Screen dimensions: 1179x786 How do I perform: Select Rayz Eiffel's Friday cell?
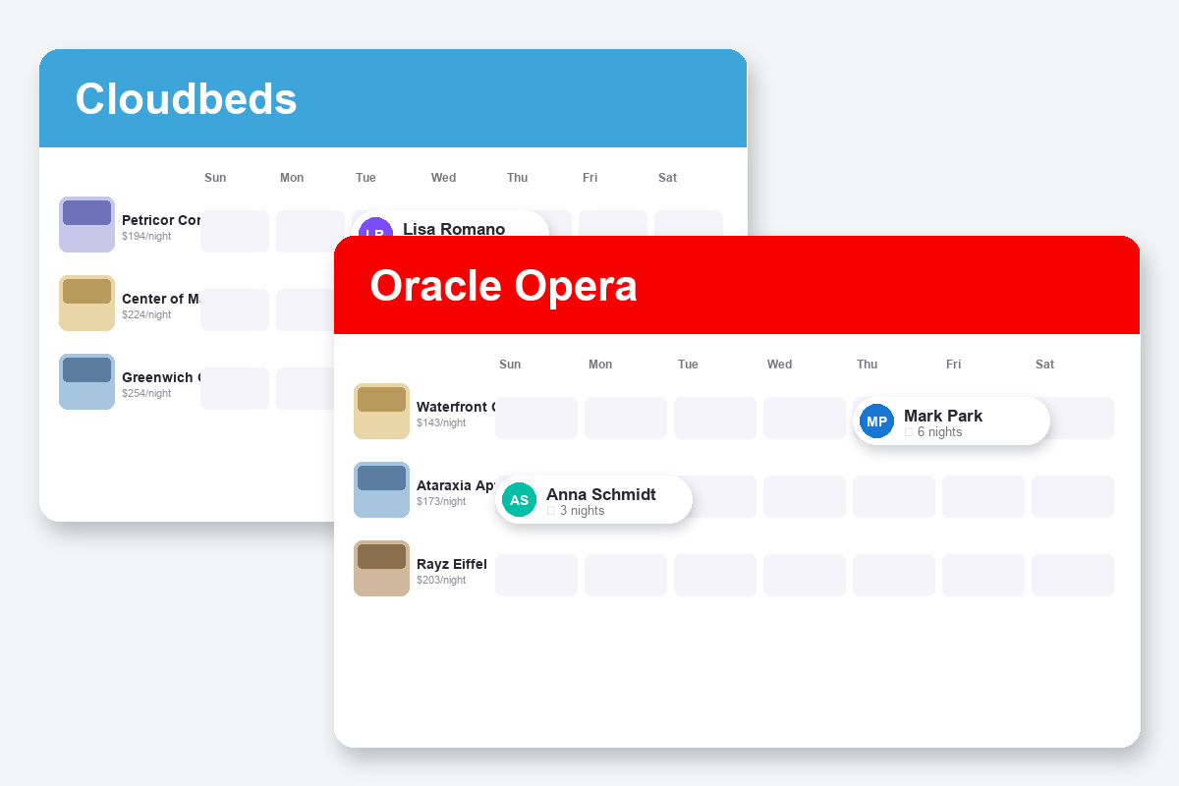pos(983,575)
